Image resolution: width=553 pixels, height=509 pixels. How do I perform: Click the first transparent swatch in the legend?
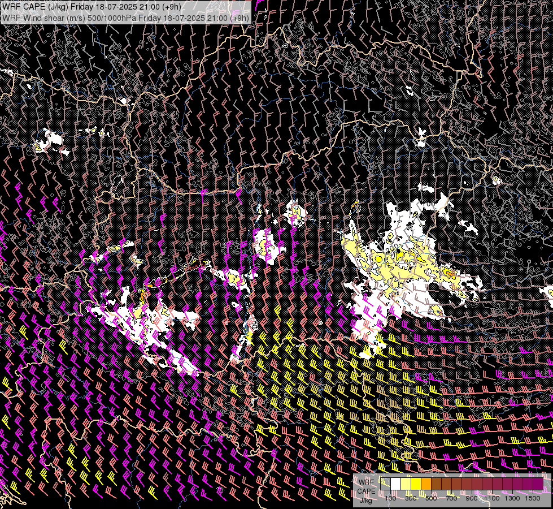tap(385, 484)
